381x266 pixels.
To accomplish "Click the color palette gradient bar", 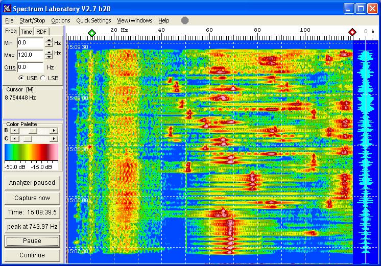I will click(31, 152).
